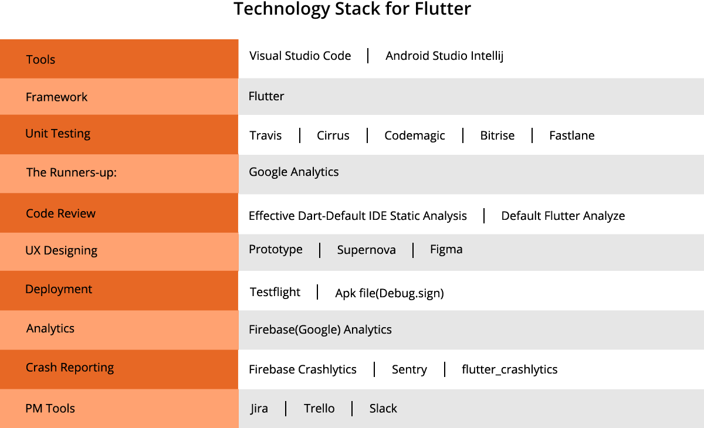Select Default Flutter Analyze text

coord(563,216)
